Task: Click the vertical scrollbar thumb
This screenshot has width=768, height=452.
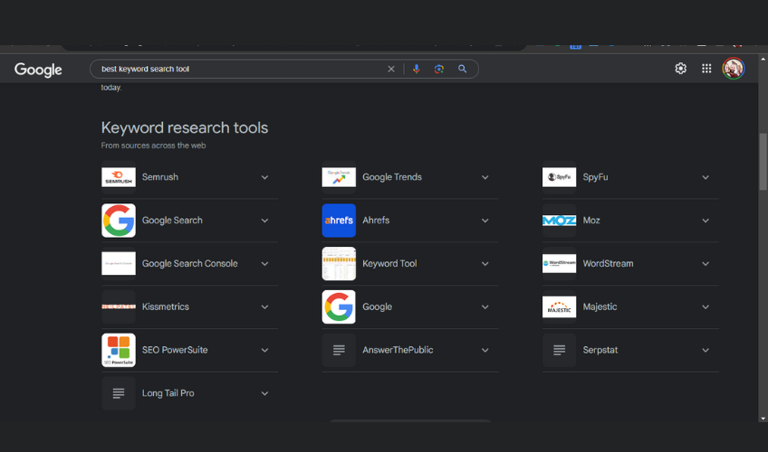Action: pyautogui.click(x=763, y=161)
